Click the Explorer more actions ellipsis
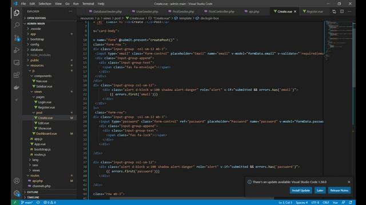 click(x=70, y=11)
